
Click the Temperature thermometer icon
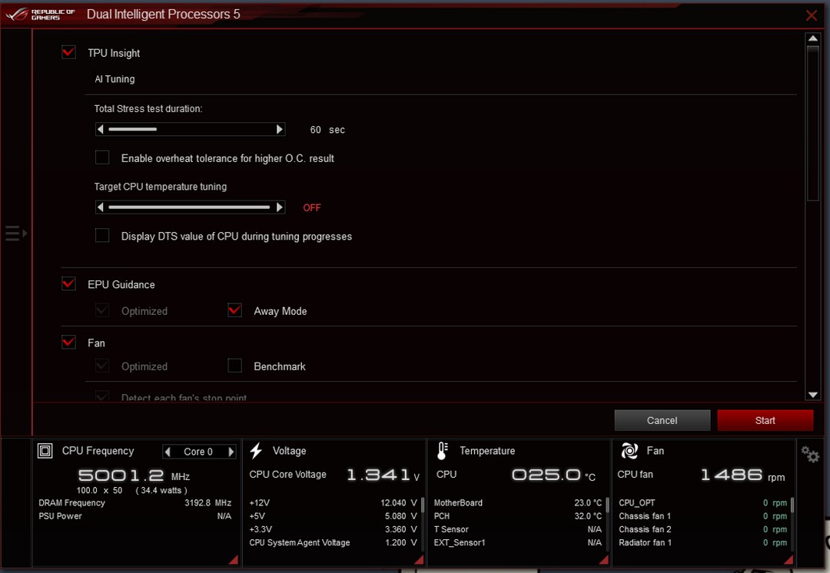(x=443, y=451)
